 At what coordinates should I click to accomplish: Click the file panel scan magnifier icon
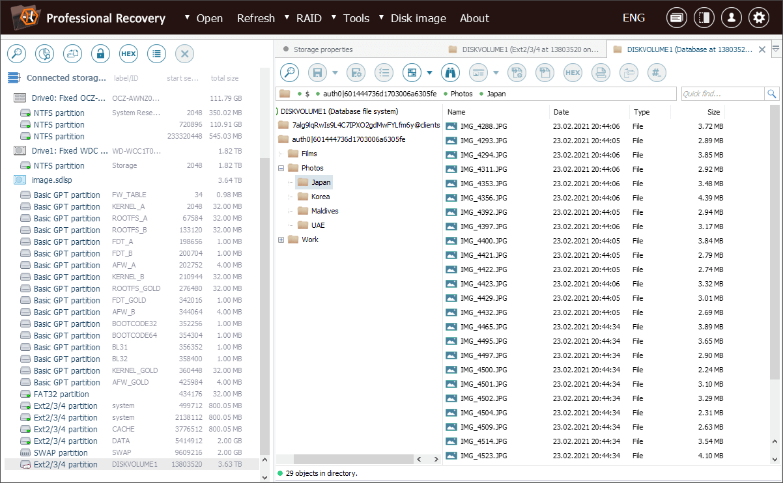coord(290,72)
